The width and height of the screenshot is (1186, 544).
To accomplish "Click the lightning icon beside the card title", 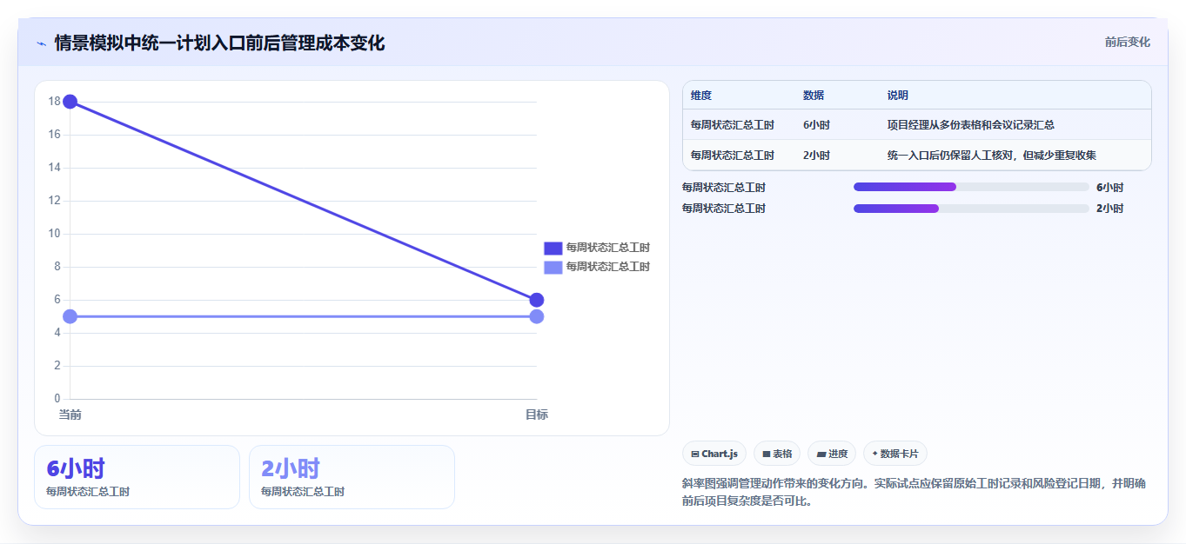I will tap(41, 43).
